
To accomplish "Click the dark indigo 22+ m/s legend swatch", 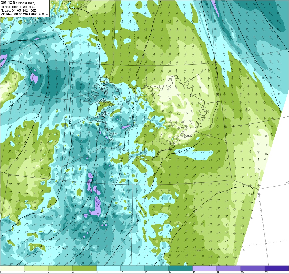I will [277, 268].
